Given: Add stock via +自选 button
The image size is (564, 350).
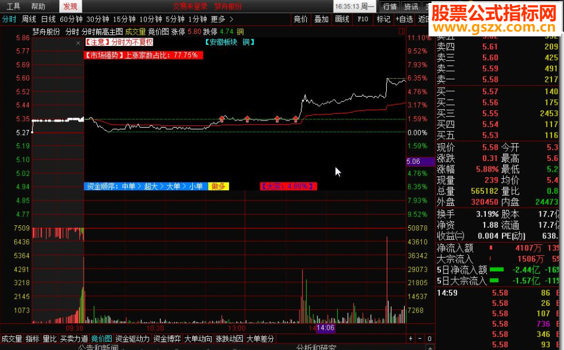Looking at the screenshot, I should (x=404, y=19).
